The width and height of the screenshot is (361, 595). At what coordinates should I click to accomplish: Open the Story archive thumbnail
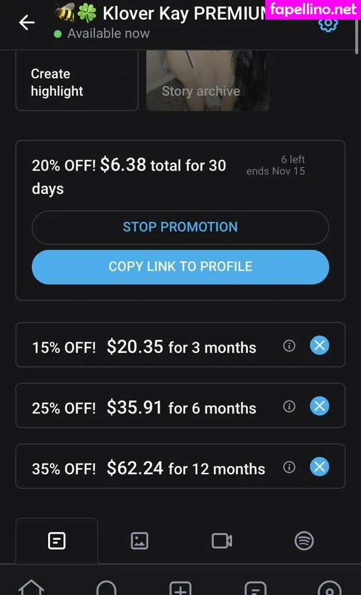(208, 82)
